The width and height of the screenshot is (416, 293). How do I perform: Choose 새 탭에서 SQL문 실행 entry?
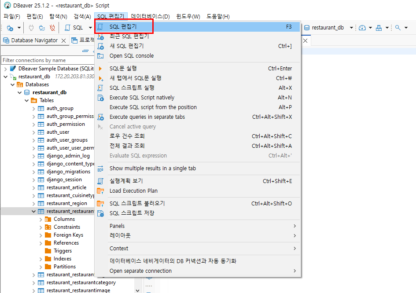(x=198, y=78)
